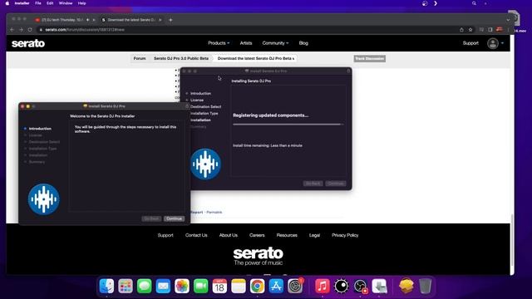Open Support link in the top header
532x299 pixels.
pyautogui.click(x=470, y=43)
